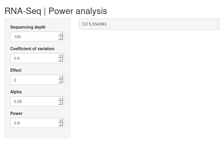Click the Alpha field label
The height and width of the screenshot is (168, 224).
click(16, 92)
